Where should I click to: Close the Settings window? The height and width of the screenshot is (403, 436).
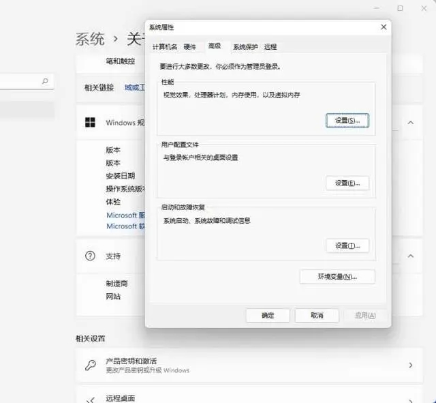424,8
